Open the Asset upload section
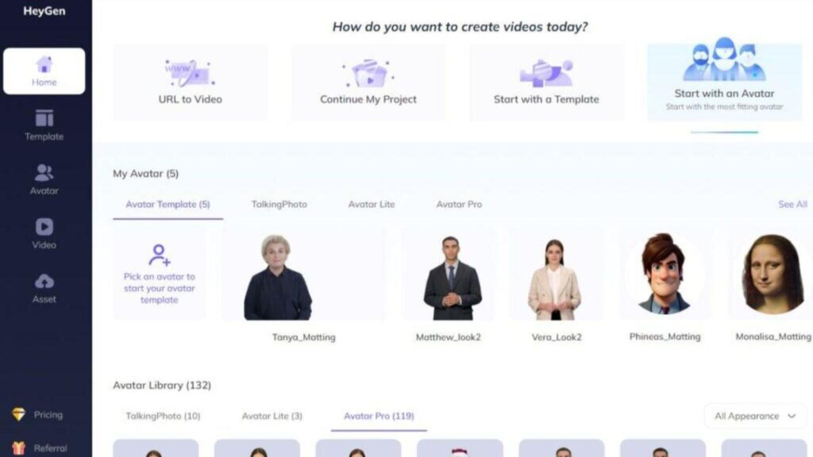Viewport: 813px width, 457px height. click(x=44, y=282)
